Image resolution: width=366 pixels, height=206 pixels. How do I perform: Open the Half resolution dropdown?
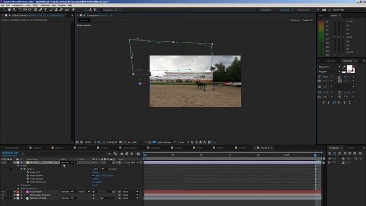pyautogui.click(x=140, y=142)
